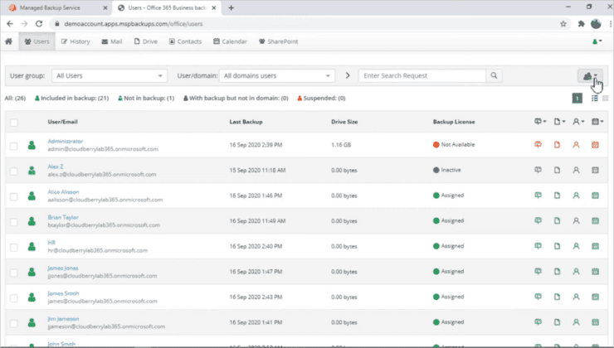This screenshot has width=614, height=348.
Task: Click Administrator's calendar backup icon
Action: 595,145
